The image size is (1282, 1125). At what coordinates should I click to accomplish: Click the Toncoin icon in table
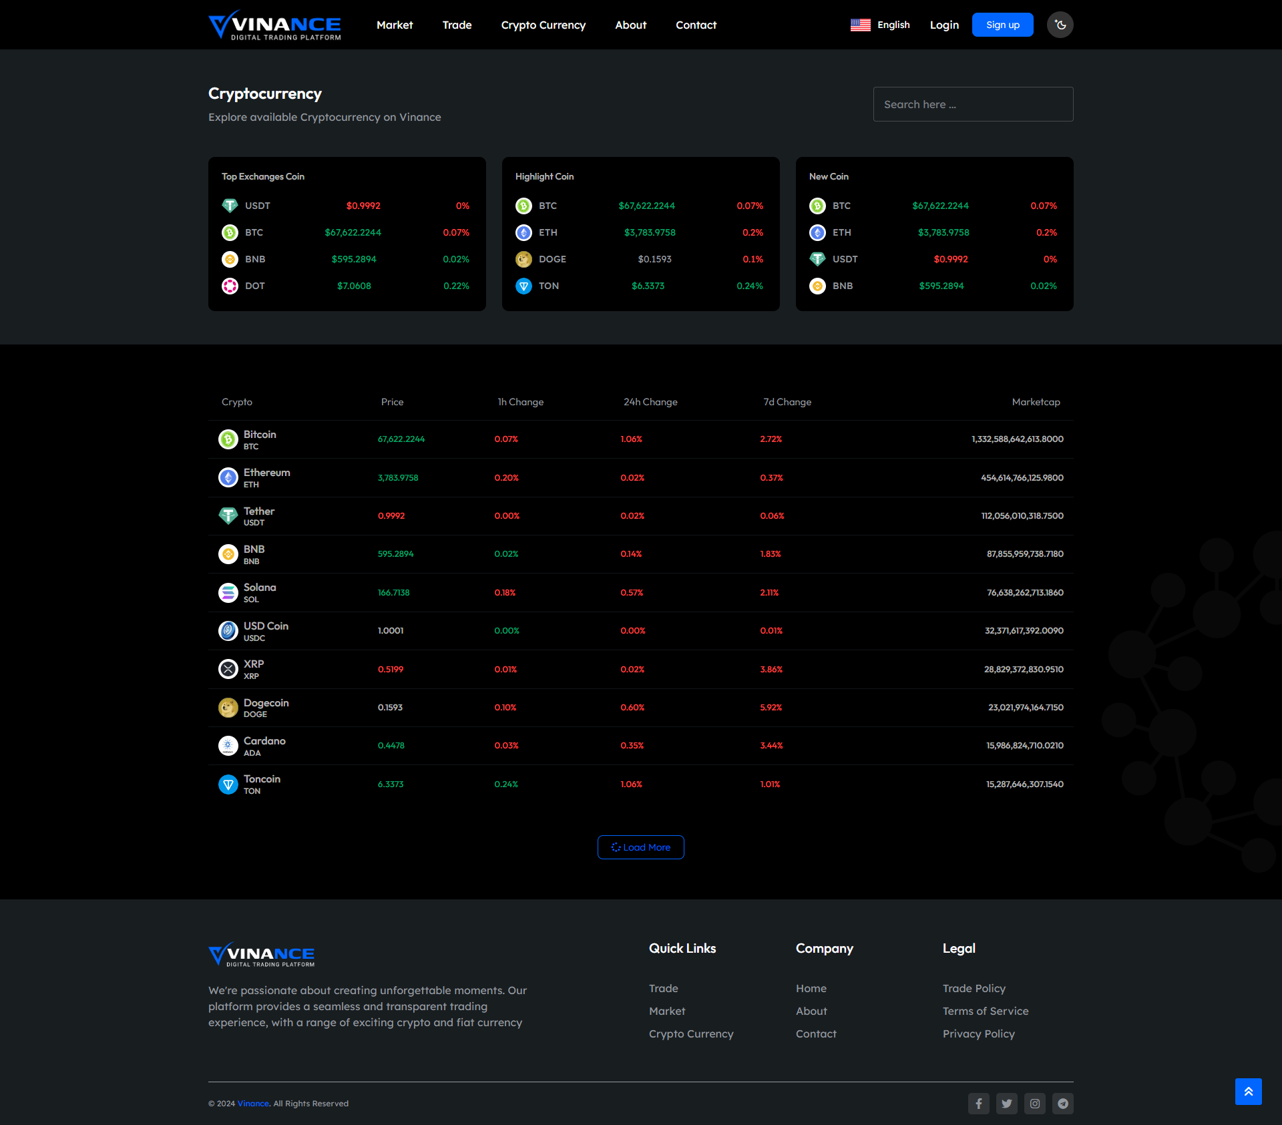[x=228, y=784]
